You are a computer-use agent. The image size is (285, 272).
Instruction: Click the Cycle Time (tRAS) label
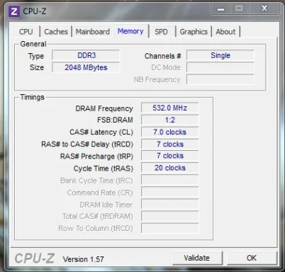click(x=104, y=169)
